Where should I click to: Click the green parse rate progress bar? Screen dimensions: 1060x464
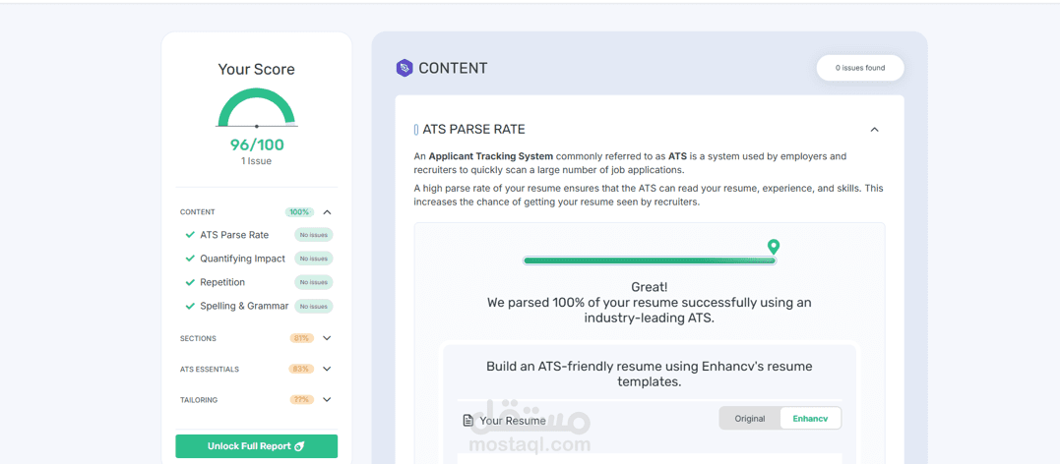tap(649, 261)
